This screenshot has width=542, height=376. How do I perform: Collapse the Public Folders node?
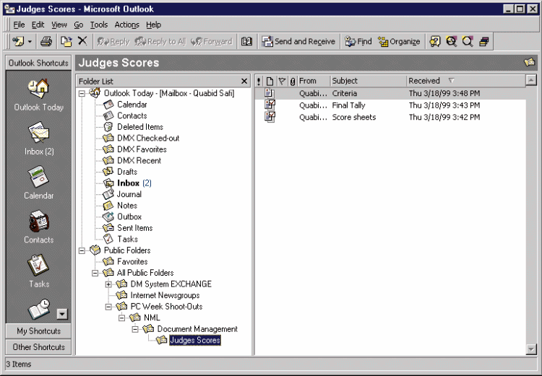click(82, 250)
